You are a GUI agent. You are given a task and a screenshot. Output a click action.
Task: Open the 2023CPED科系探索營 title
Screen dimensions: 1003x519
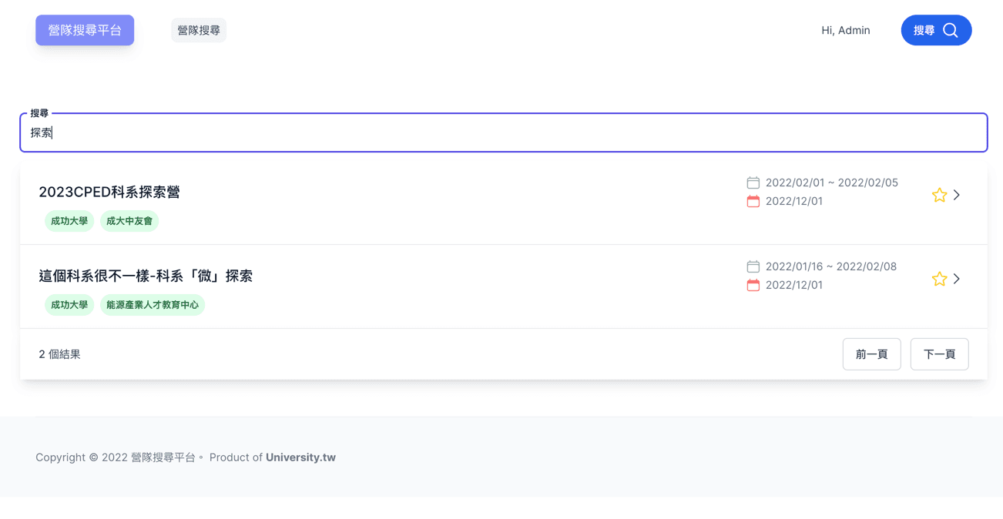(x=109, y=192)
